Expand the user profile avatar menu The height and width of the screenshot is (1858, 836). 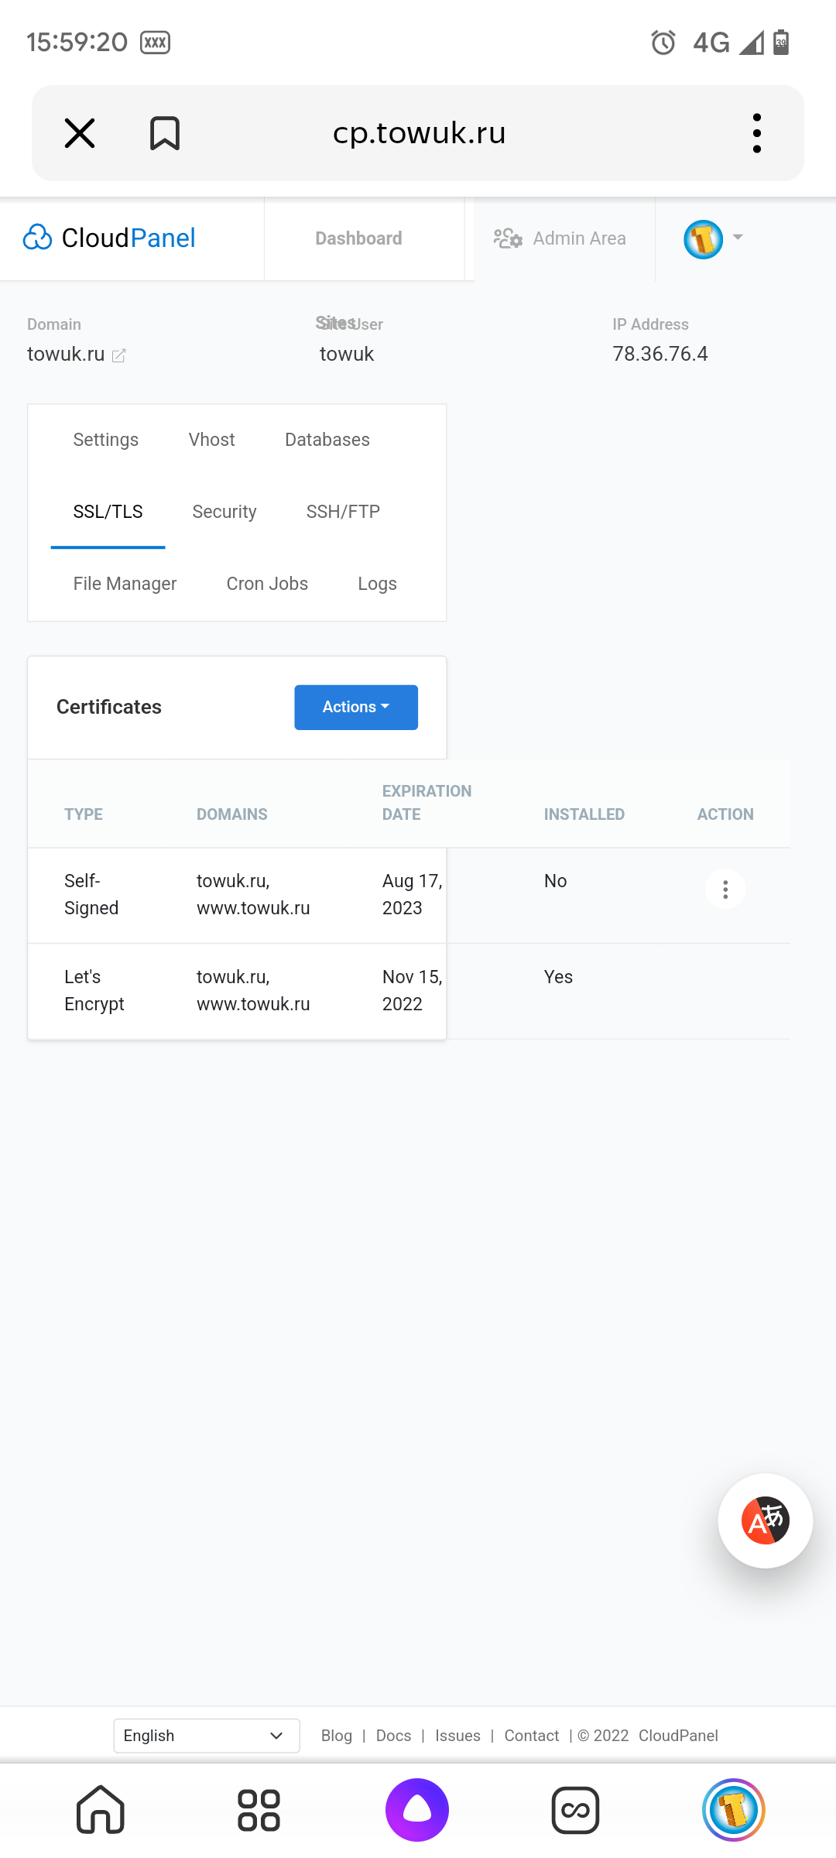712,238
